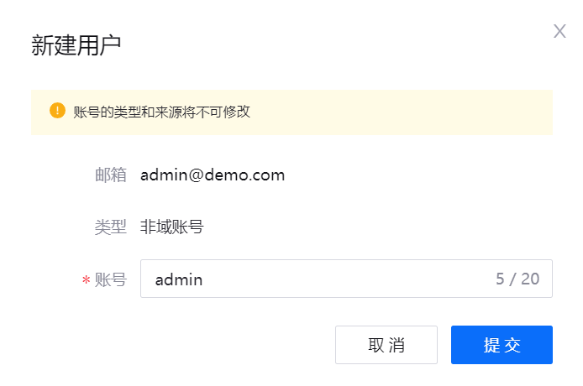
Task: Submit the form with the 提交 button
Action: click(x=502, y=345)
